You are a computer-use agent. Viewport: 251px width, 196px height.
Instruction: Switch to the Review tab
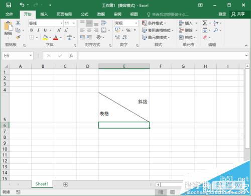(117, 14)
